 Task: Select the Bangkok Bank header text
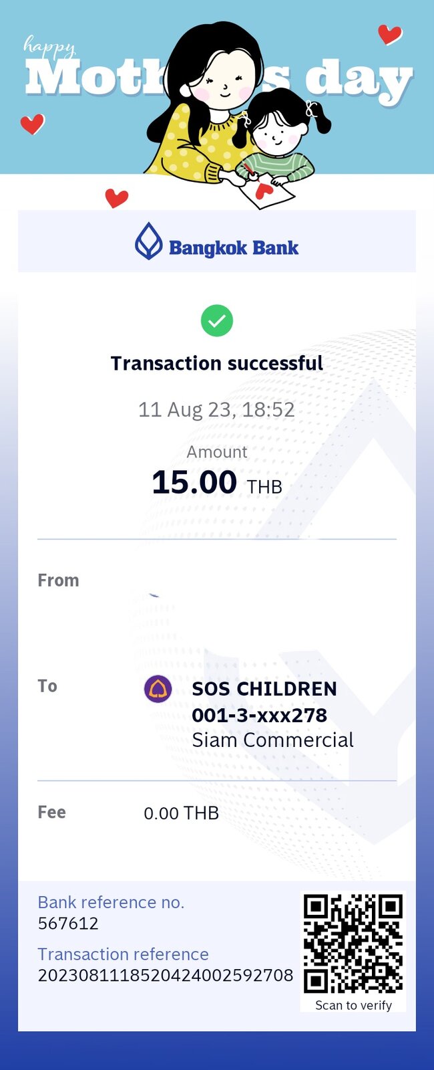pyautogui.click(x=234, y=248)
